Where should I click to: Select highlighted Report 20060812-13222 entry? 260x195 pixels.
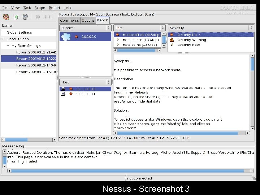point(29,59)
